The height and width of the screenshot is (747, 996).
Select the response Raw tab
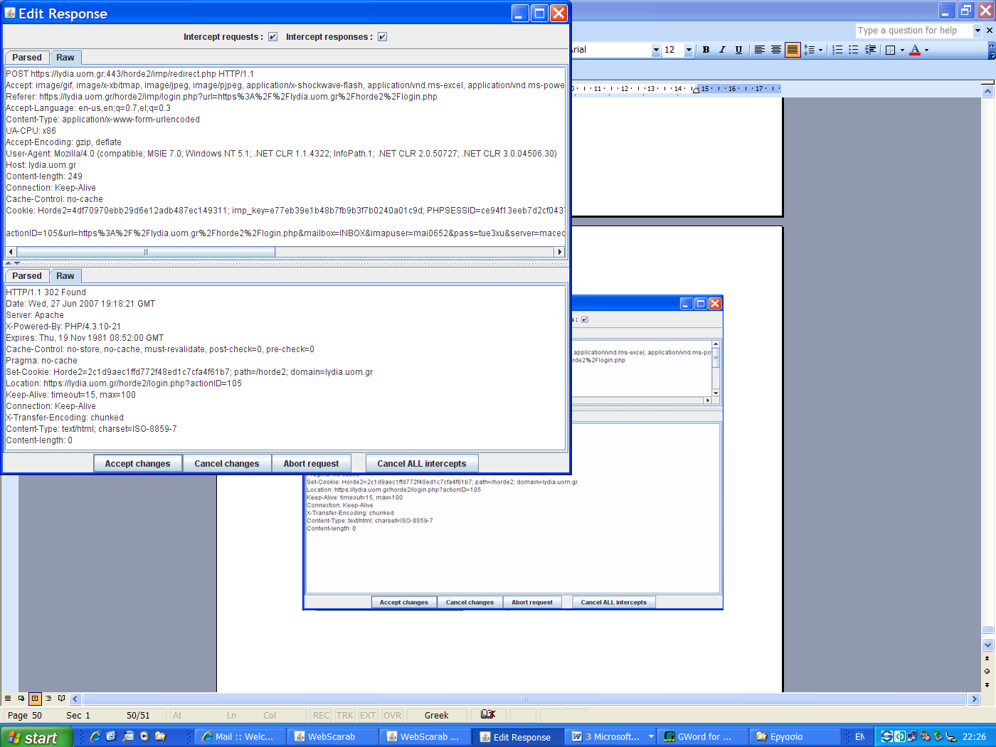point(65,276)
